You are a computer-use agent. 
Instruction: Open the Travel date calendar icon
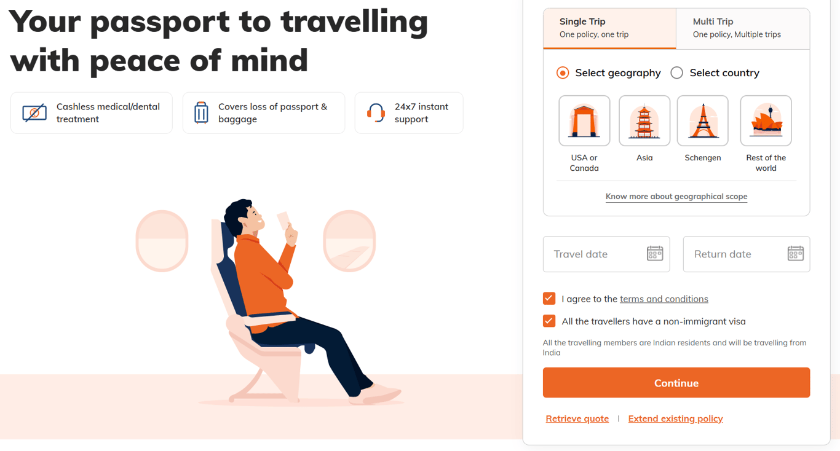click(655, 253)
